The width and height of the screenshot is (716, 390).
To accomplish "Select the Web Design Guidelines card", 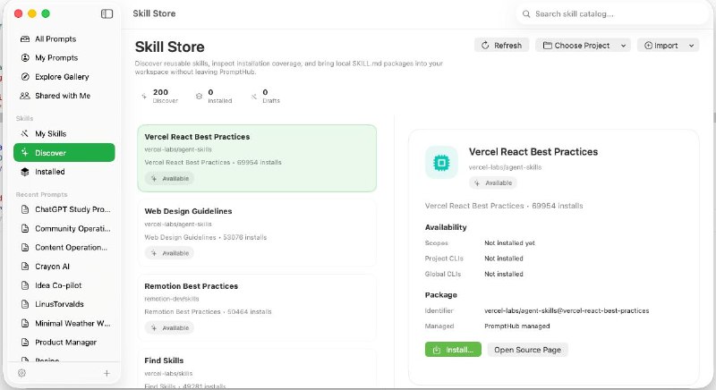I will 257,233.
